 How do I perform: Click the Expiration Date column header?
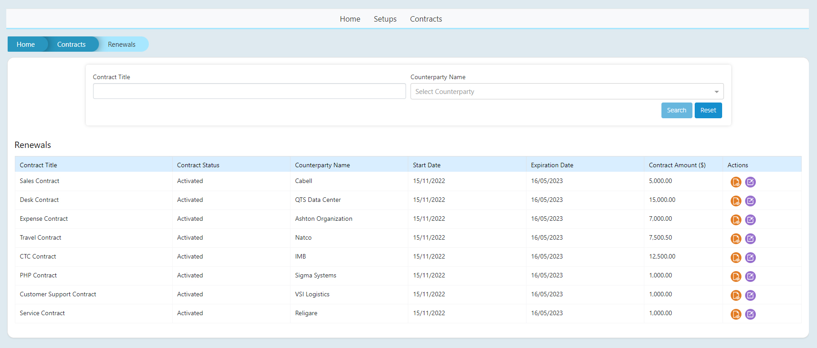click(552, 165)
